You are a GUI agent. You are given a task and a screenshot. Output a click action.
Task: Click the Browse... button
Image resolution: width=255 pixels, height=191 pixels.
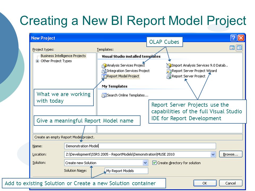231,154
